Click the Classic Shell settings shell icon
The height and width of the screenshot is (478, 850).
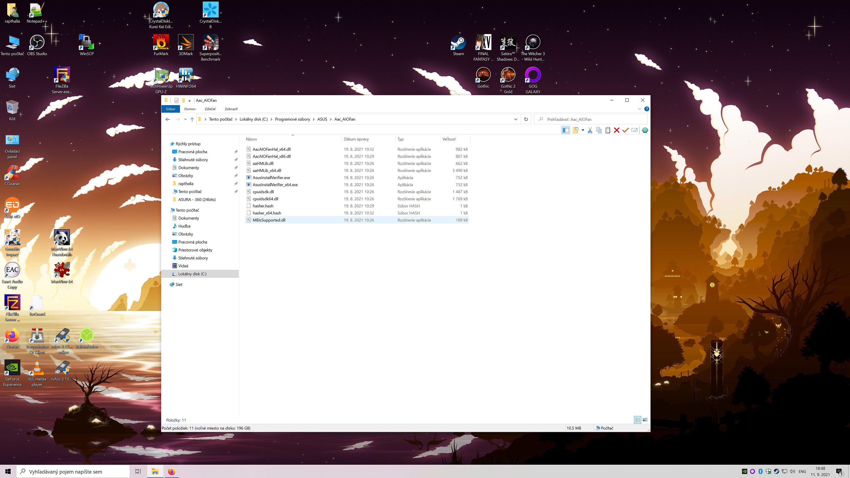645,130
